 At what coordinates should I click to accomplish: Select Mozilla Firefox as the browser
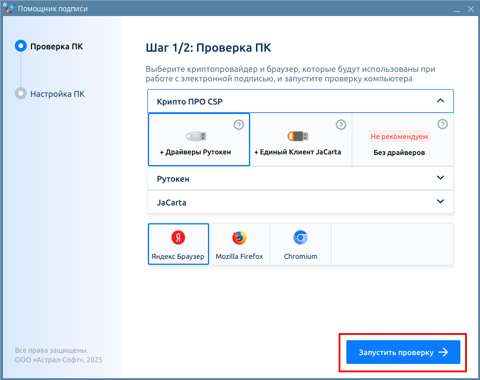click(x=239, y=244)
